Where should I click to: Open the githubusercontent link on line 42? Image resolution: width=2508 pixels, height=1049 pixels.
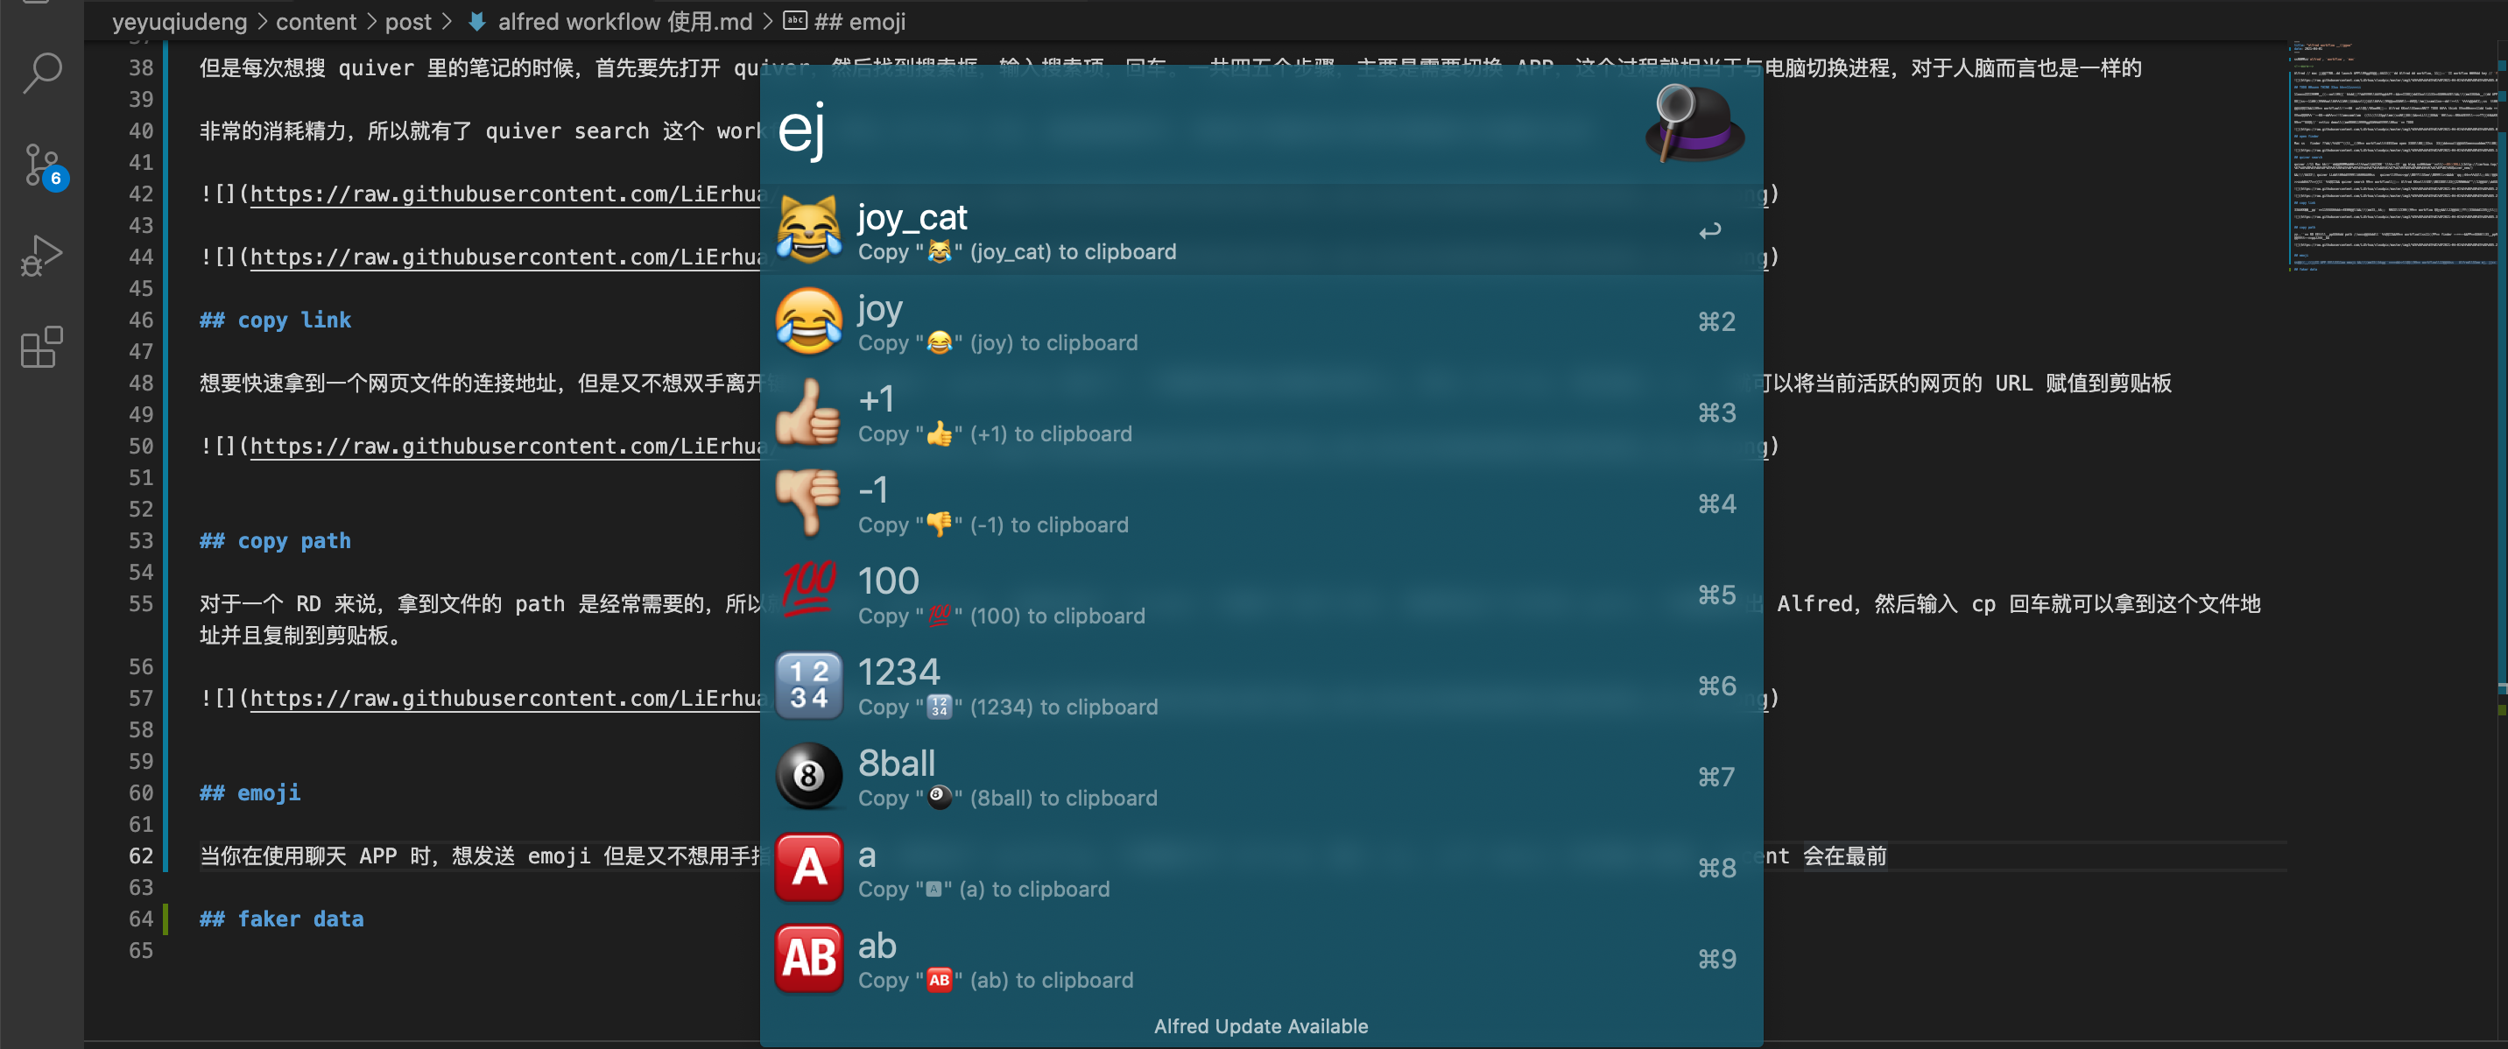[505, 194]
